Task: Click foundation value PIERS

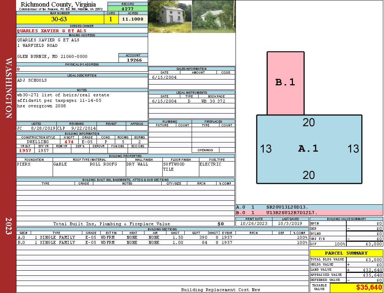Action: coord(24,164)
